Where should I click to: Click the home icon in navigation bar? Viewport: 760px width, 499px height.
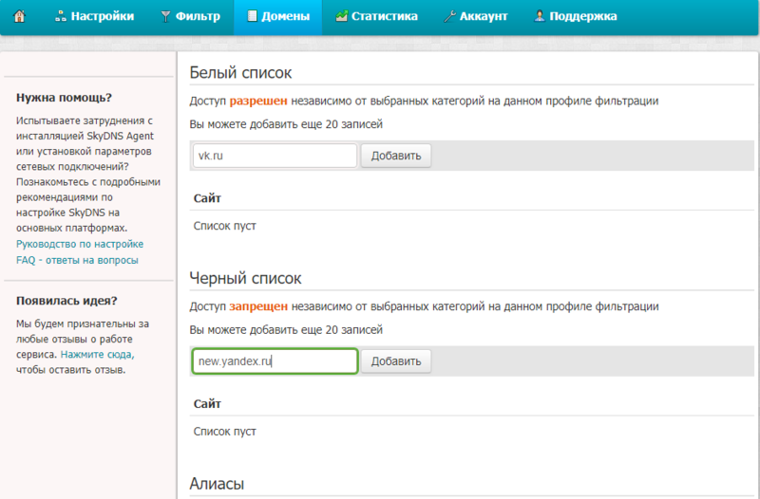click(x=19, y=16)
